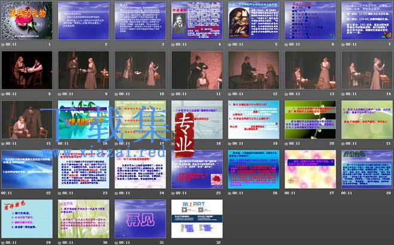Click the transition star icon under slide 29
This screenshot has width=394, height=245.
click(x=3, y=243)
